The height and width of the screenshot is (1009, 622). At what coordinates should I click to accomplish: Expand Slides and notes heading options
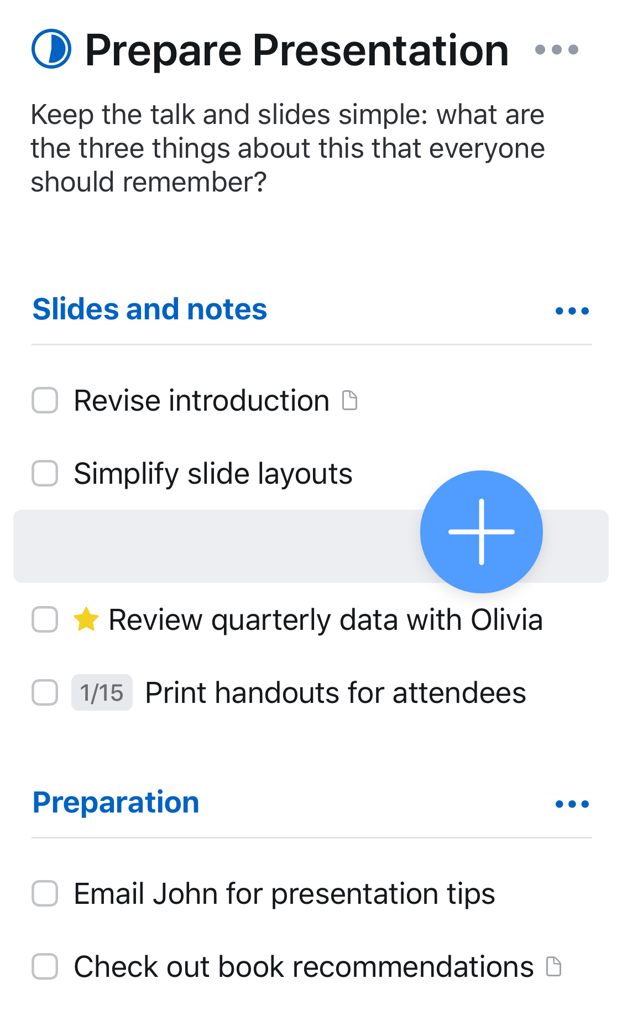(x=572, y=311)
